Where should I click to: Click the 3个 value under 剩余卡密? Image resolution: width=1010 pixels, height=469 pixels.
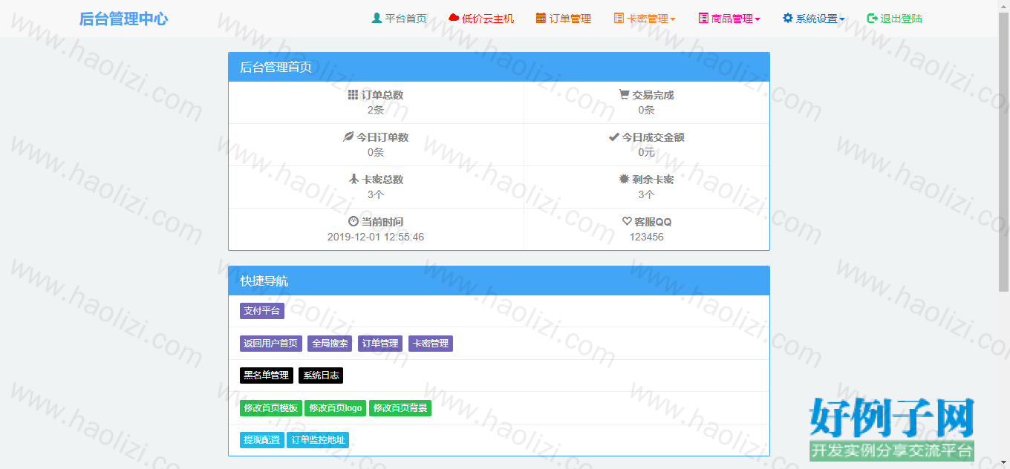pyautogui.click(x=647, y=194)
